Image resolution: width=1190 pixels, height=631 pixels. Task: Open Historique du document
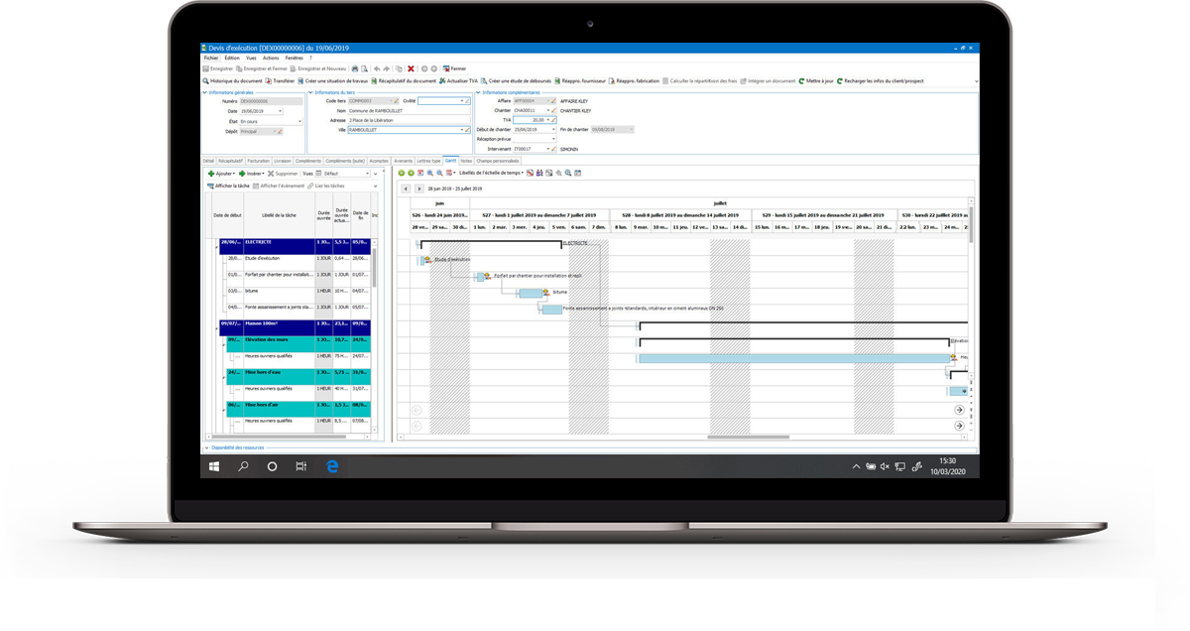pos(233,81)
